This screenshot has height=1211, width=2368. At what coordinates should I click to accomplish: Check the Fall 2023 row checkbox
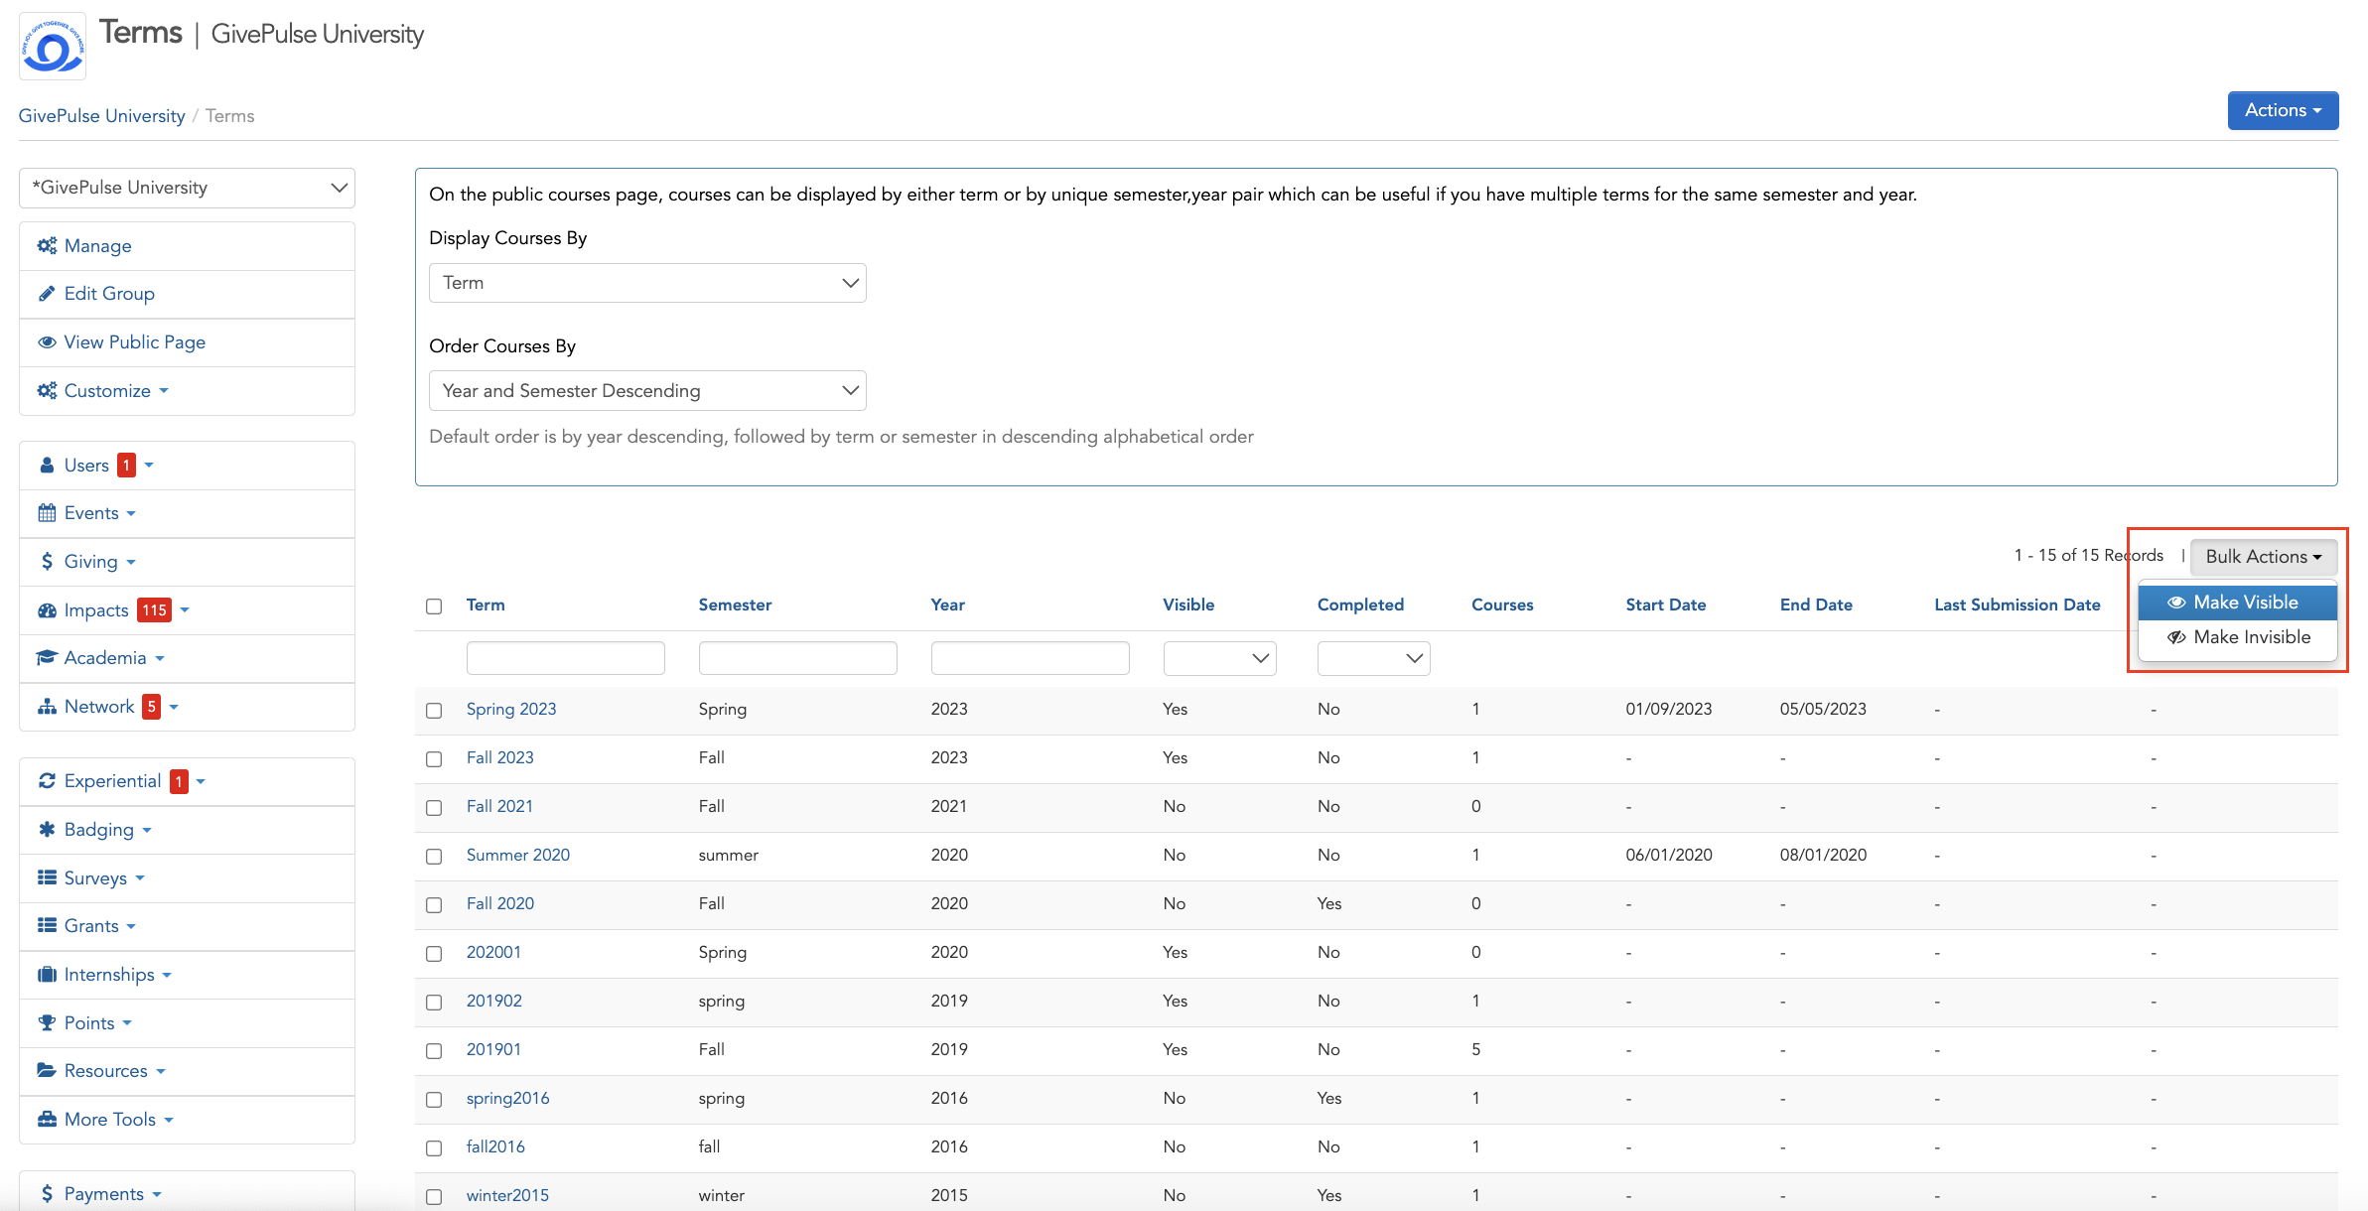click(434, 759)
